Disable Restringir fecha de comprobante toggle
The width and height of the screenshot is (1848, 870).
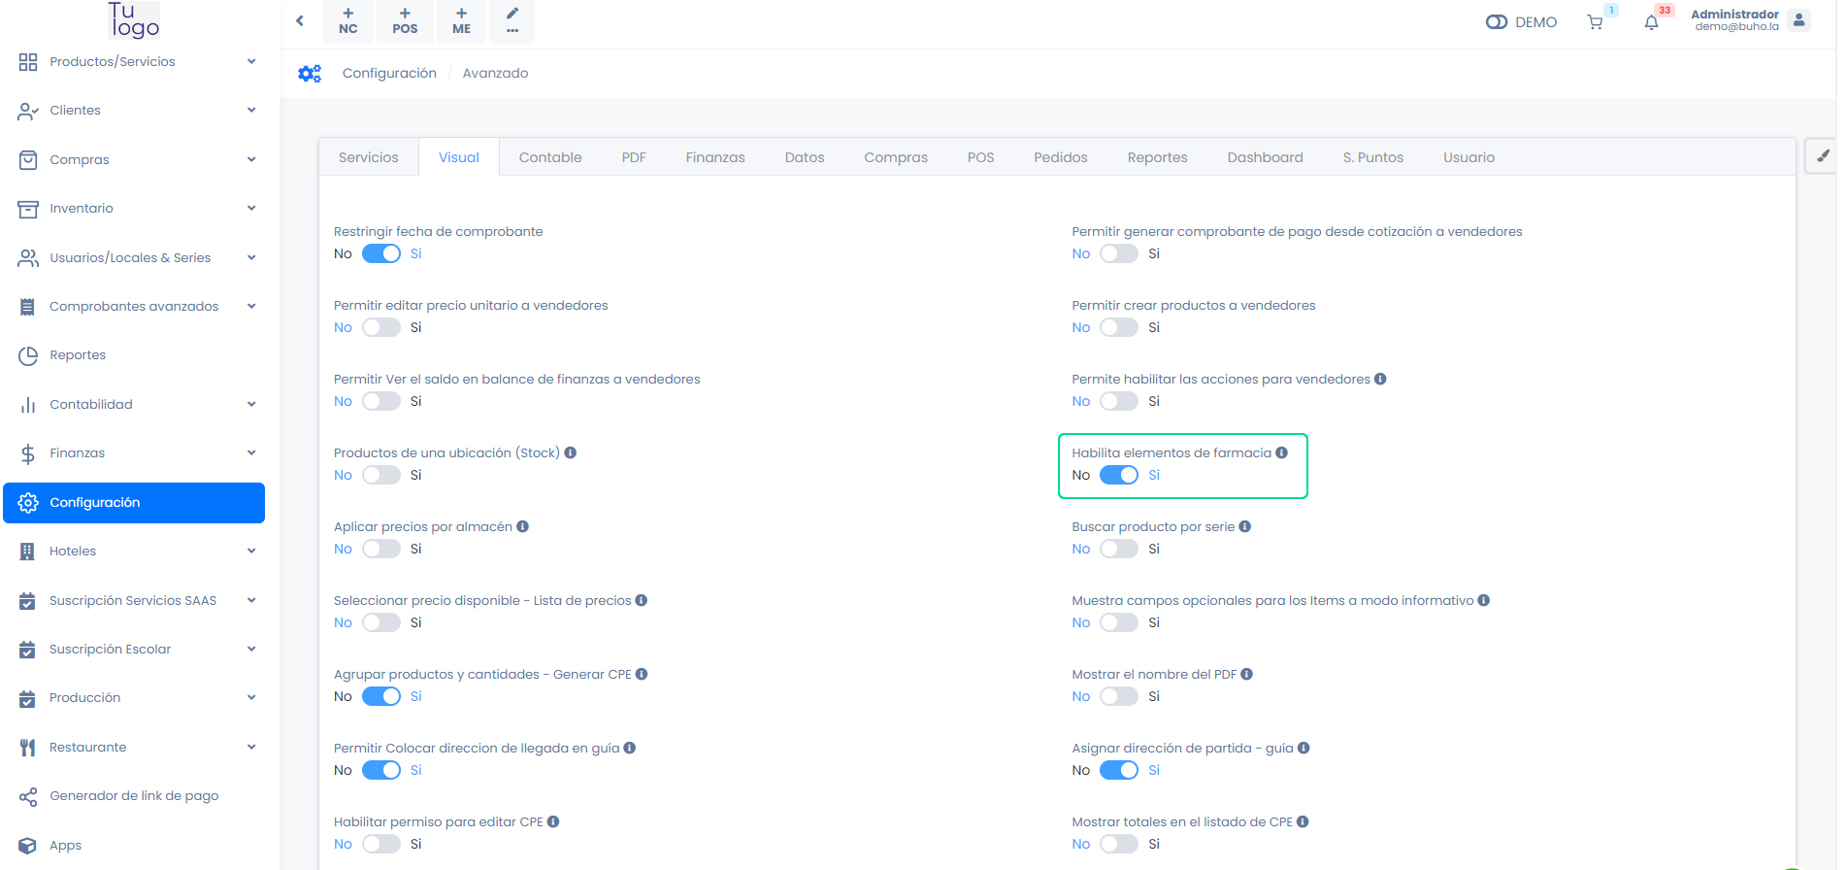point(381,253)
